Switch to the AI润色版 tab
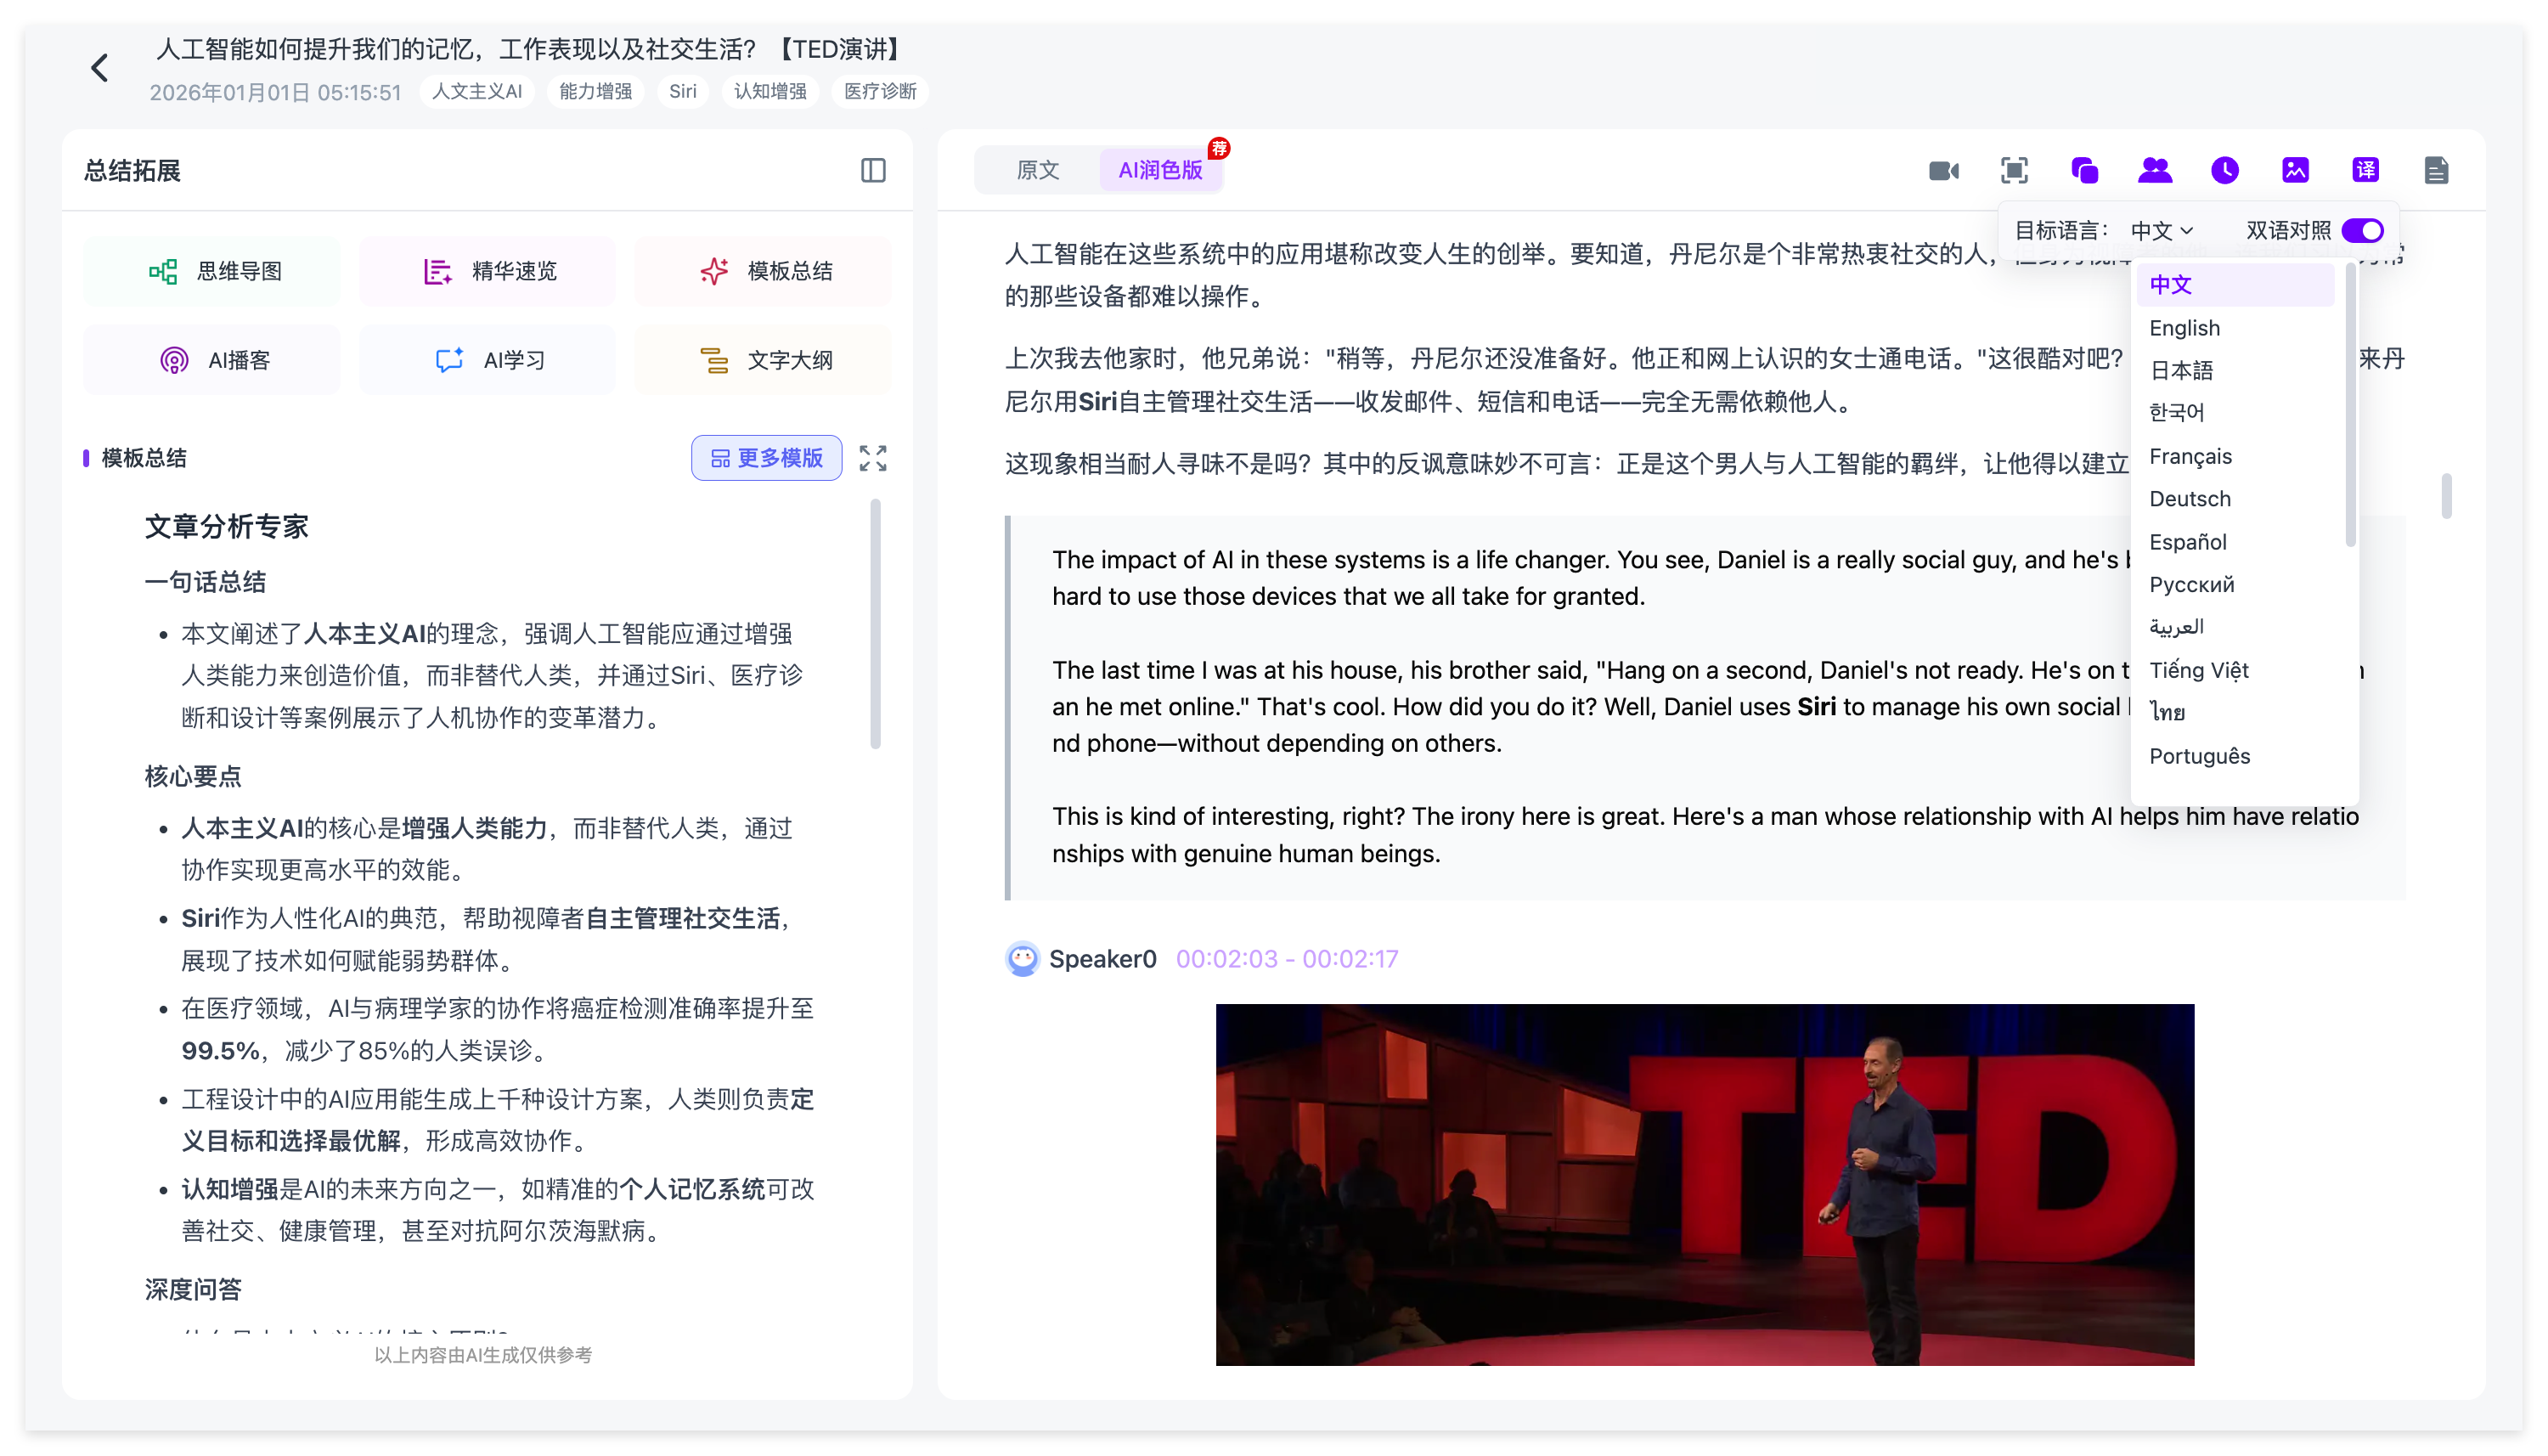2548x1456 pixels. pos(1159,171)
